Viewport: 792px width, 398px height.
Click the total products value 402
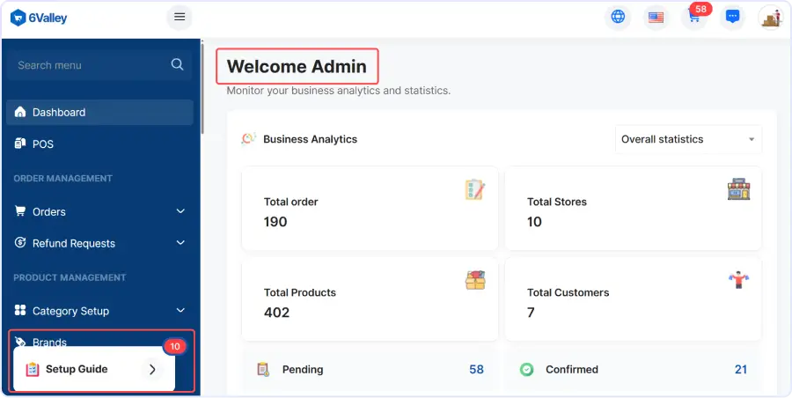click(x=277, y=313)
